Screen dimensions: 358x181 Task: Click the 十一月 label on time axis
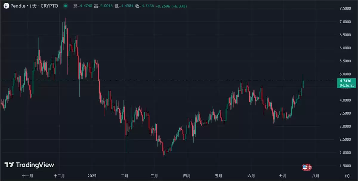point(27,176)
